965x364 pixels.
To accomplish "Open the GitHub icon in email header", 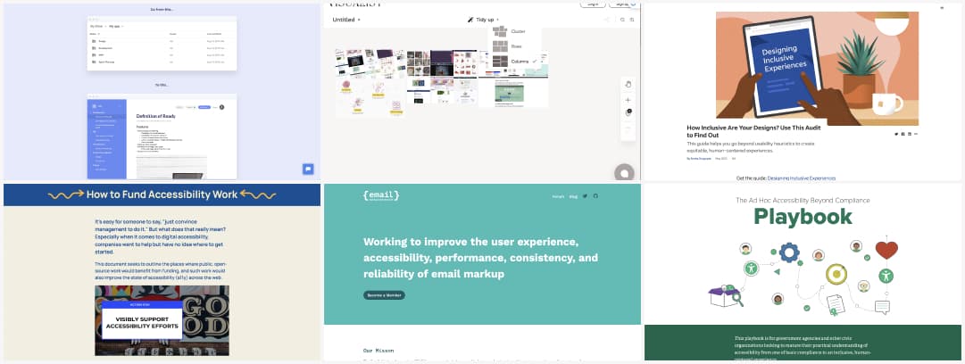I will (x=595, y=196).
